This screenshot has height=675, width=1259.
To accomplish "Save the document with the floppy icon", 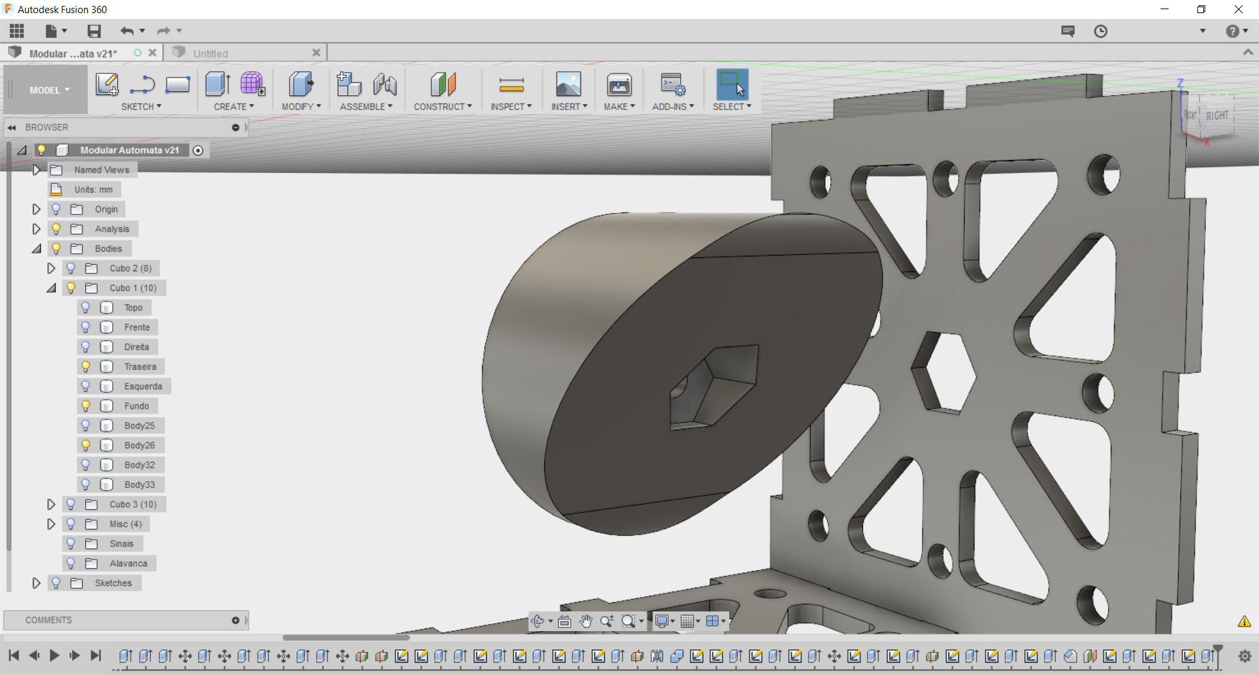I will [x=94, y=31].
